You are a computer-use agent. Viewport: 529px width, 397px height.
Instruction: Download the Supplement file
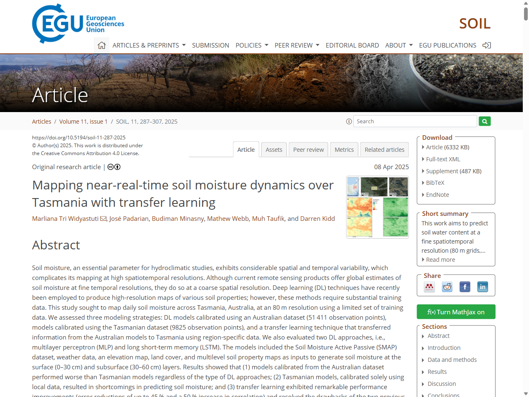click(453, 171)
